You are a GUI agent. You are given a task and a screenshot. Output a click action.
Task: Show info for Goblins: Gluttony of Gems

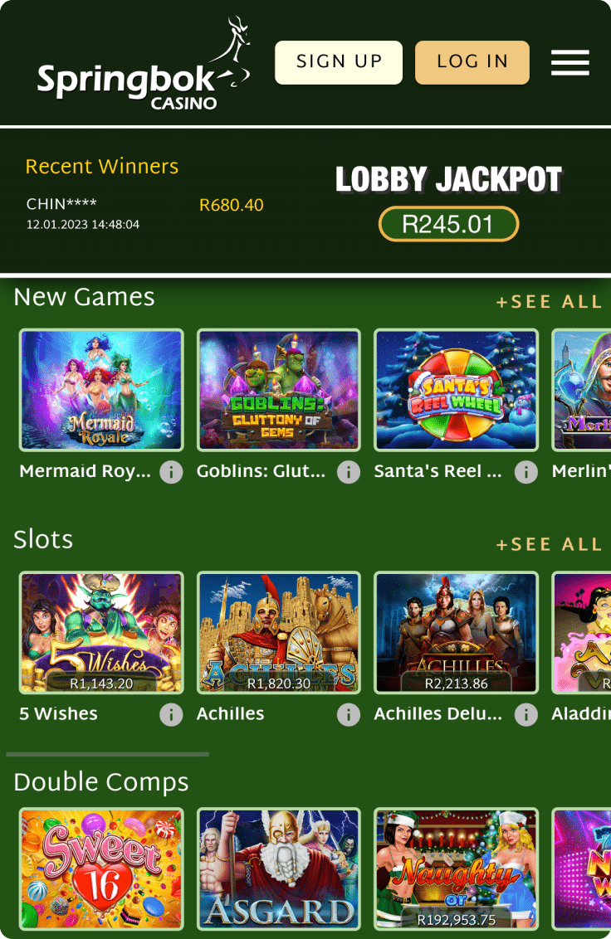pos(349,472)
